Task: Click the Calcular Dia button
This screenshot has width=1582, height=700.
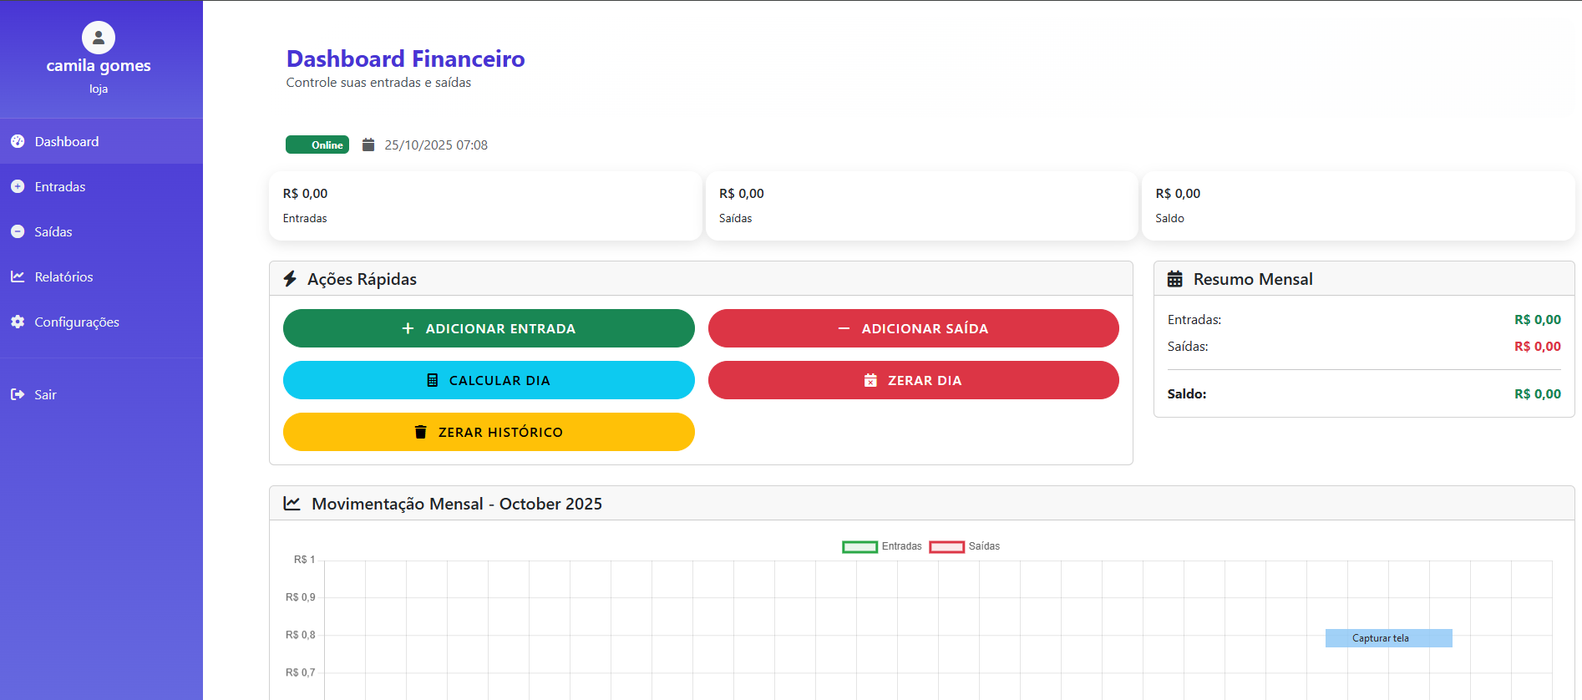Action: (489, 380)
